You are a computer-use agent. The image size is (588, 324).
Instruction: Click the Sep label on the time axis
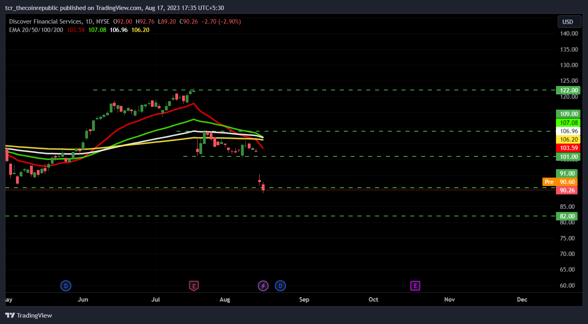point(304,299)
